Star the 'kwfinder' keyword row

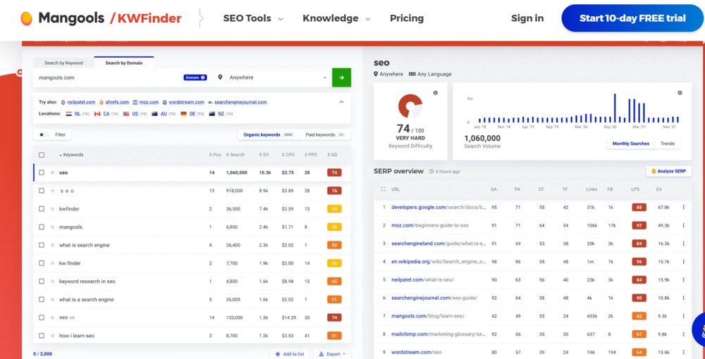point(52,208)
